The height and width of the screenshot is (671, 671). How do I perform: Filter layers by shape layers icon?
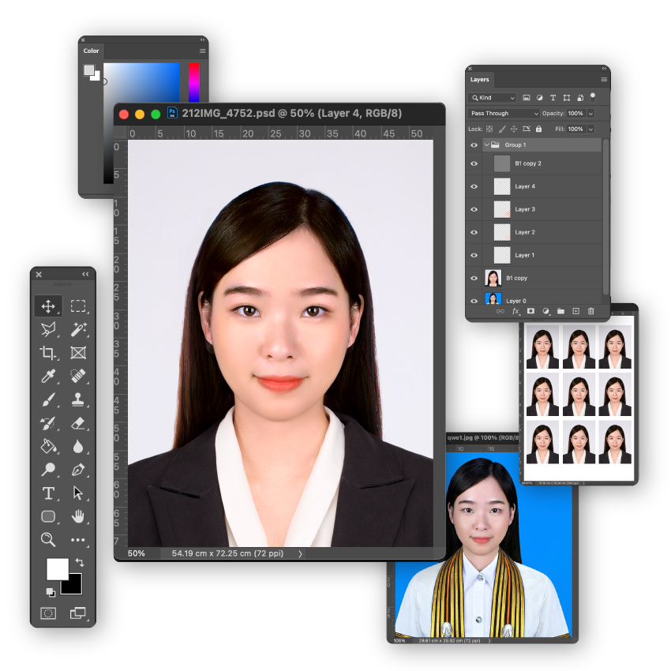567,98
